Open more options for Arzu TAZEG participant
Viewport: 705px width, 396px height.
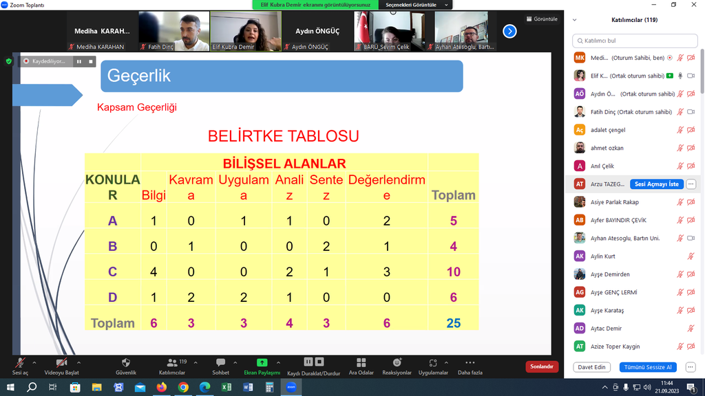(691, 184)
